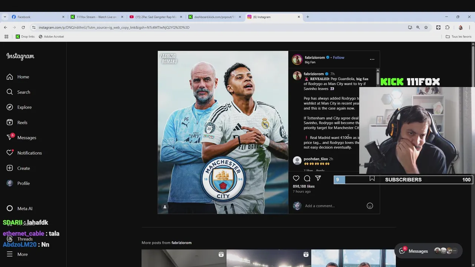The image size is (475, 267).
Task: Open the zoom magnifier icon in address bar
Action: point(418,27)
